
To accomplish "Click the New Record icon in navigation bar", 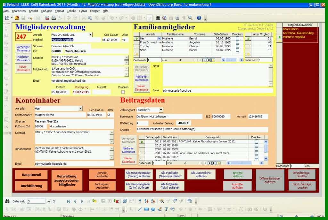I will (x=94, y=201).
